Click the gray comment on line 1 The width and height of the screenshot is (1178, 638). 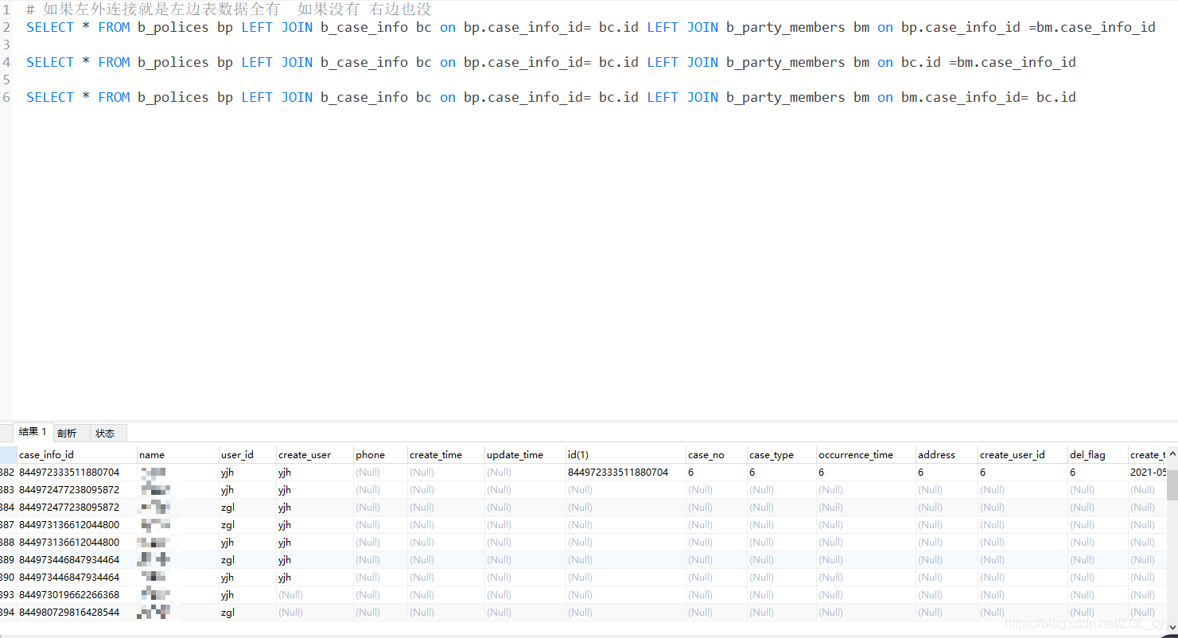pos(229,10)
